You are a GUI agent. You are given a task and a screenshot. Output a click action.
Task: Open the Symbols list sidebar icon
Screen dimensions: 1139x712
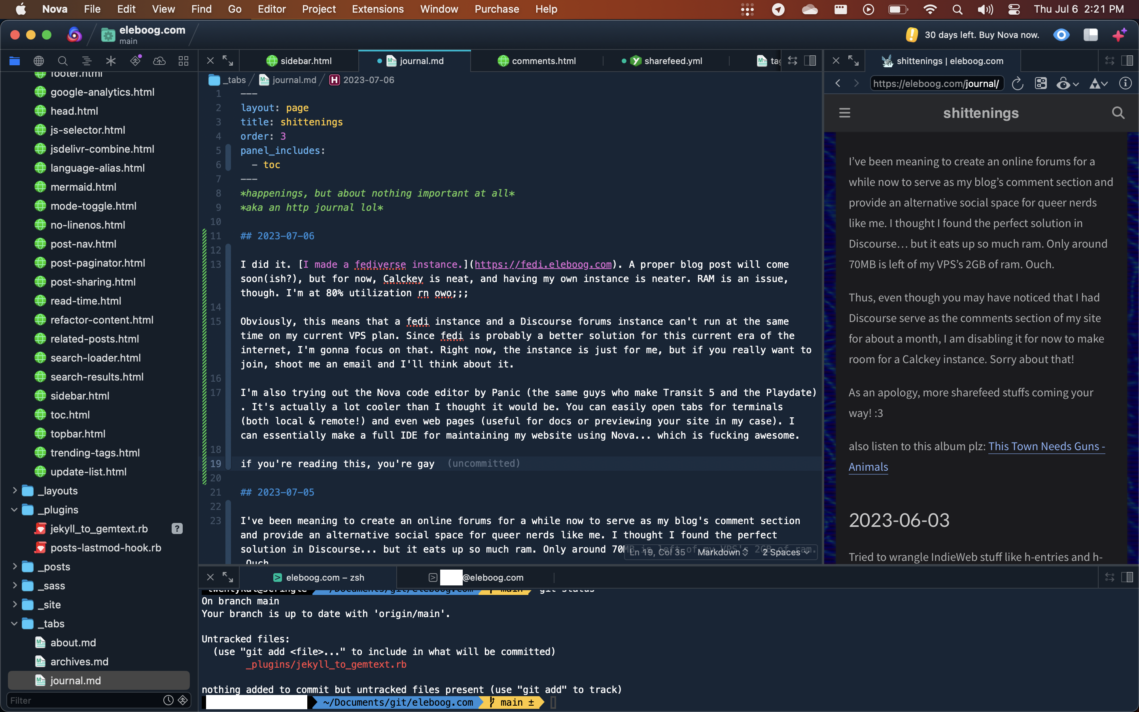87,61
